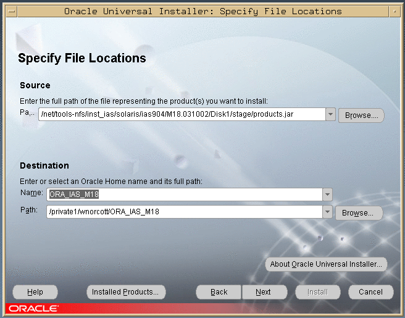The height and width of the screenshot is (318, 405).
Task: Click the 'Destination' section label
Action: coord(44,165)
